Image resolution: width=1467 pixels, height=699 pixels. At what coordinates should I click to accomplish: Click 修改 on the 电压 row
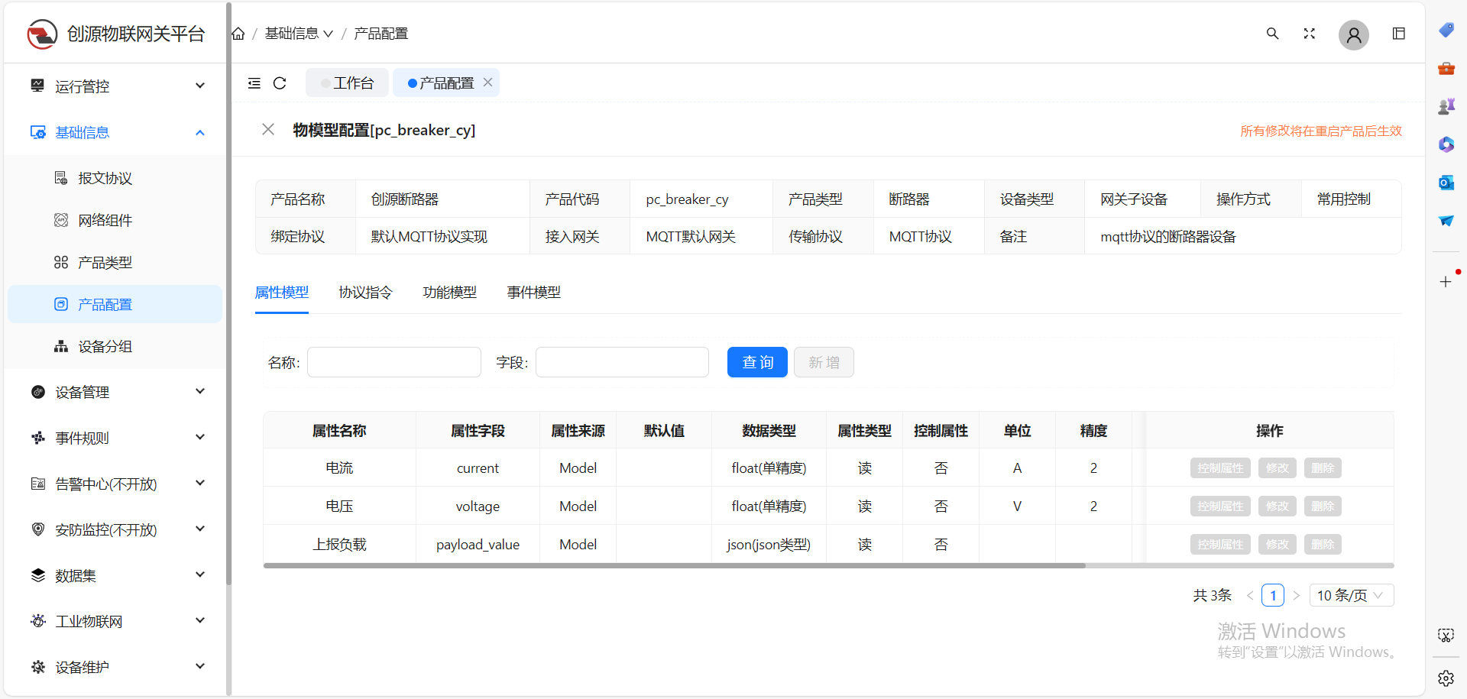pos(1277,506)
